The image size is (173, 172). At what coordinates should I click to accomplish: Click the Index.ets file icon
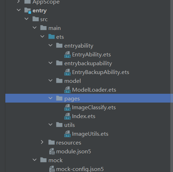click(x=67, y=116)
